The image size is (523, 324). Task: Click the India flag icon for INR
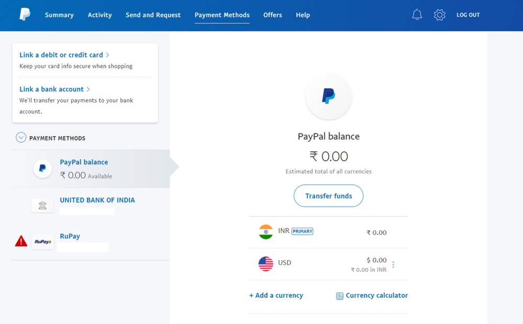(x=266, y=232)
